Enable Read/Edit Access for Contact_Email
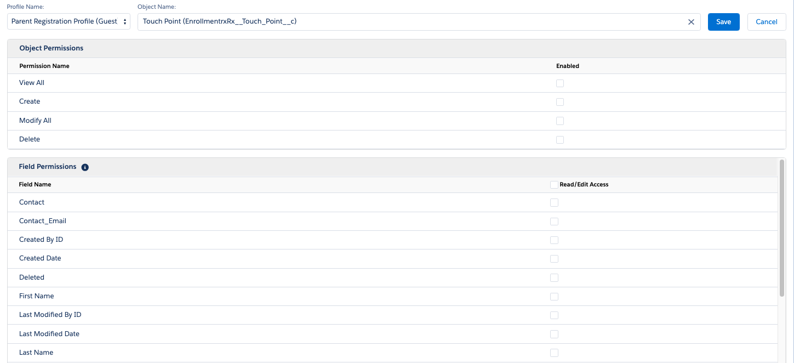The image size is (794, 363). (554, 222)
